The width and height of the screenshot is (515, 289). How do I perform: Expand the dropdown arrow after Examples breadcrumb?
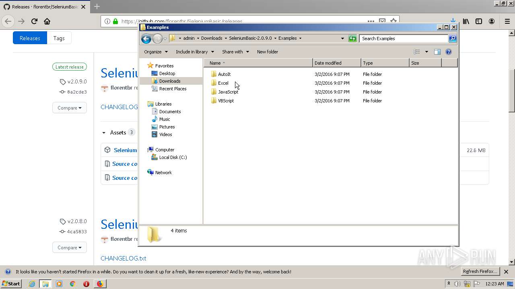[300, 39]
